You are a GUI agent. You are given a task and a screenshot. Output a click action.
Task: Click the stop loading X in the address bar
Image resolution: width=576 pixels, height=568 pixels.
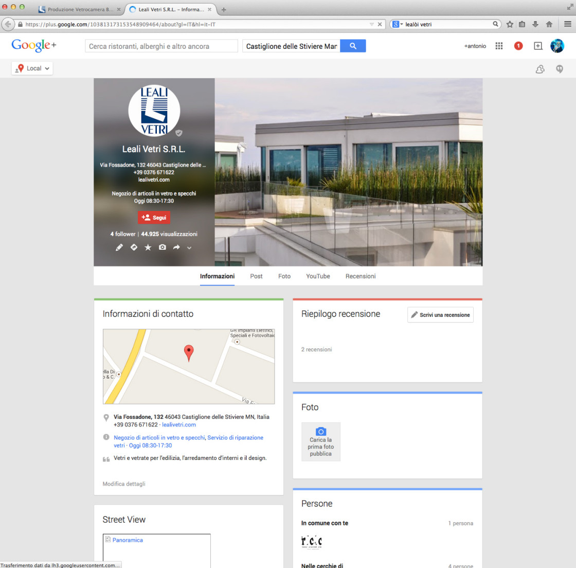[x=380, y=24]
